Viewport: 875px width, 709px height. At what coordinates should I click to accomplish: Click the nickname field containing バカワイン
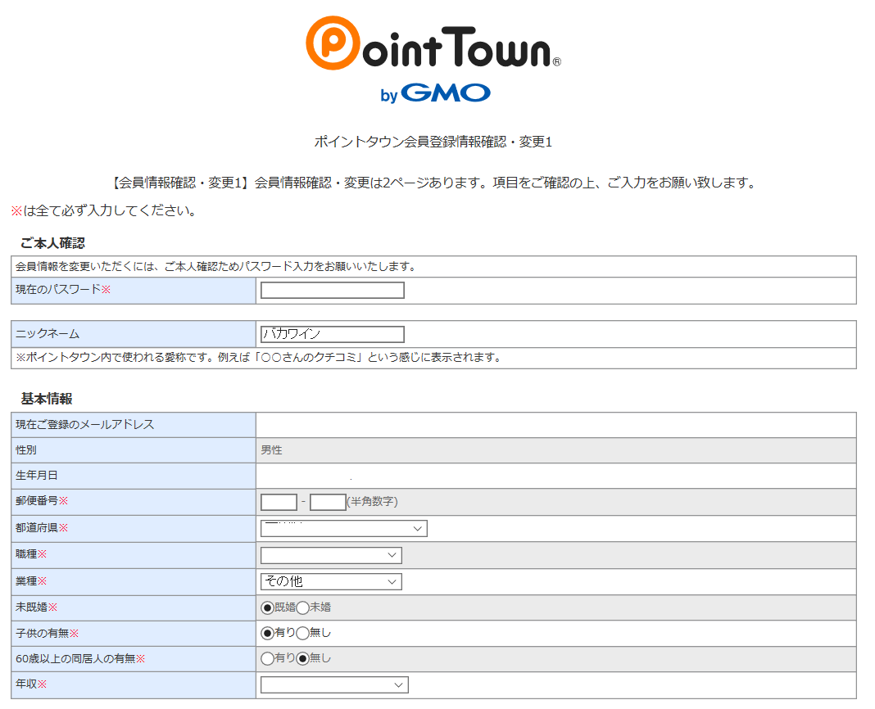332,334
